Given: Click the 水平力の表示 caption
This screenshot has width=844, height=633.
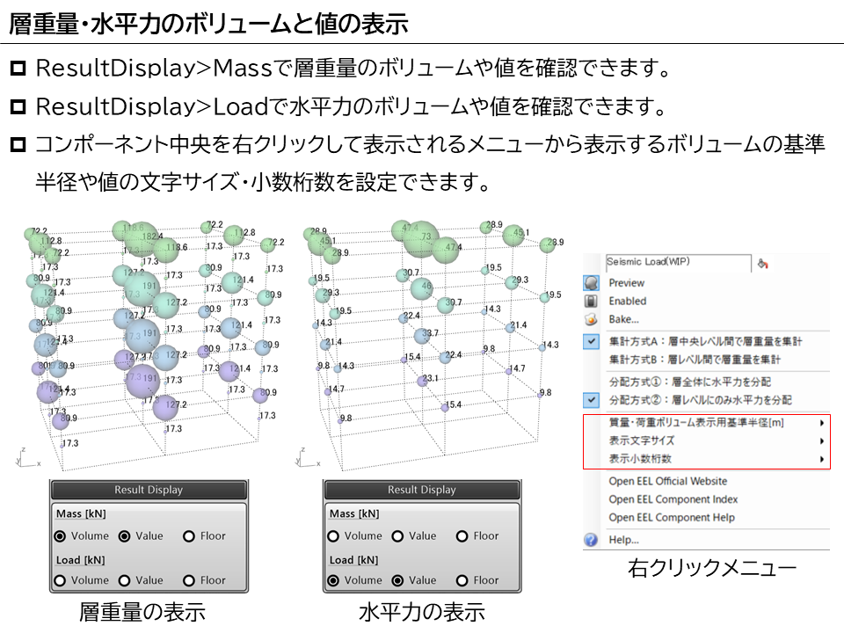Looking at the screenshot, I should pos(421,612).
